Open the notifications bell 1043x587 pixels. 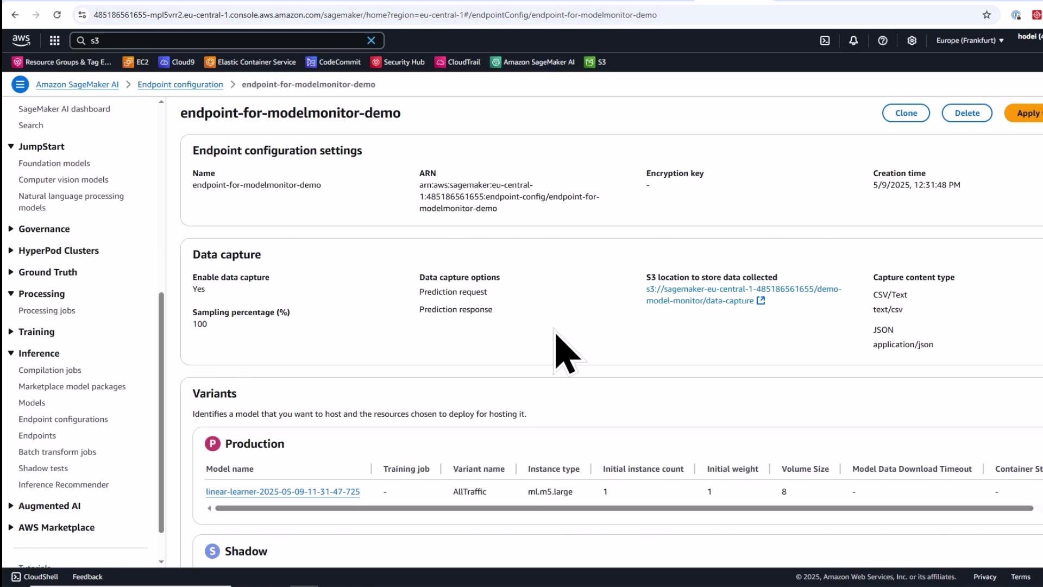click(853, 40)
